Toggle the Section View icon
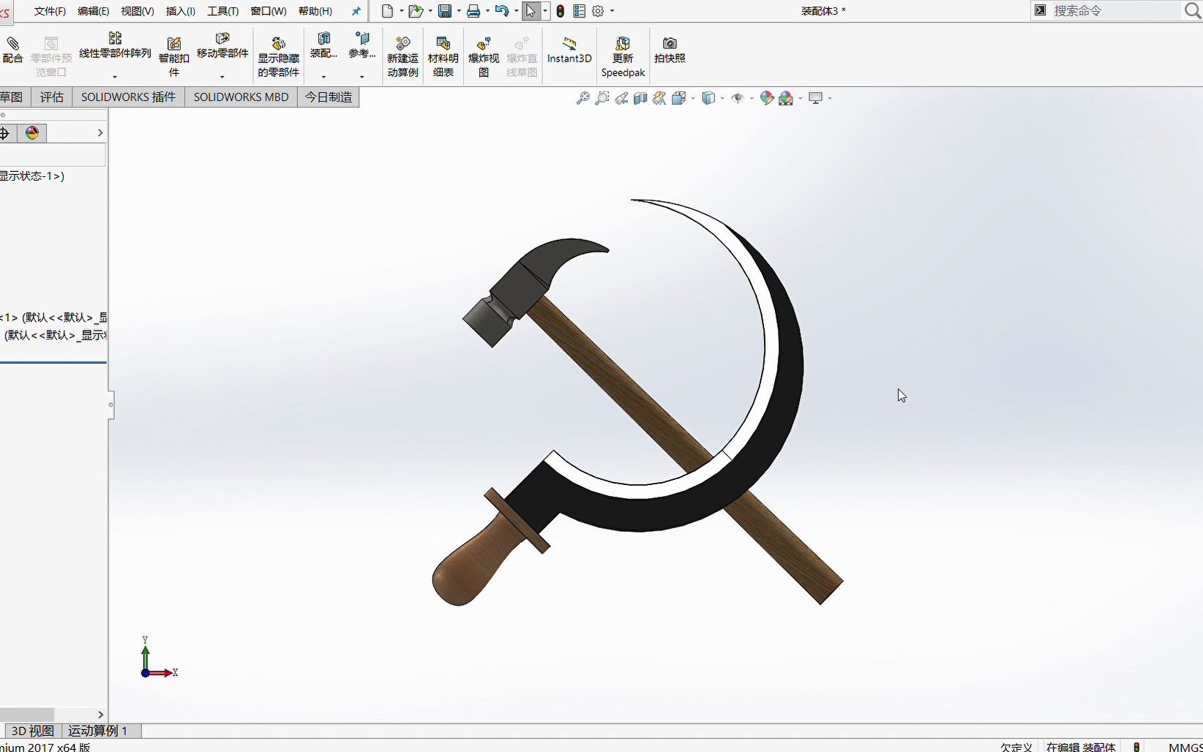 640,98
